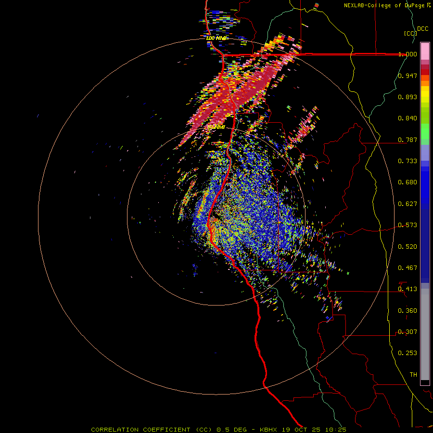This screenshot has height=433, width=433.
Task: Select the KBHX station identifier
Action: [x=268, y=430]
